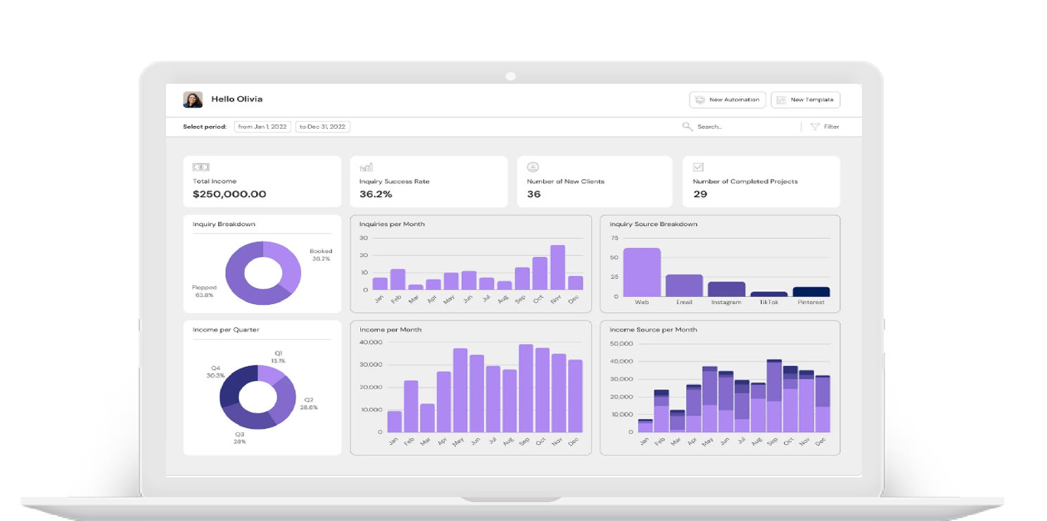The height and width of the screenshot is (521, 1047).
Task: Click the New Automation button icon
Action: 699,100
